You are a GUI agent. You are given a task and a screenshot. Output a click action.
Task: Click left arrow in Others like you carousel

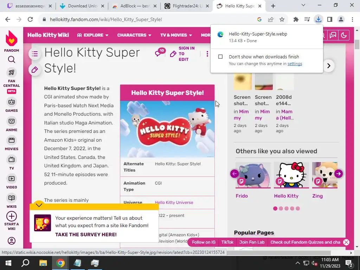(234, 174)
